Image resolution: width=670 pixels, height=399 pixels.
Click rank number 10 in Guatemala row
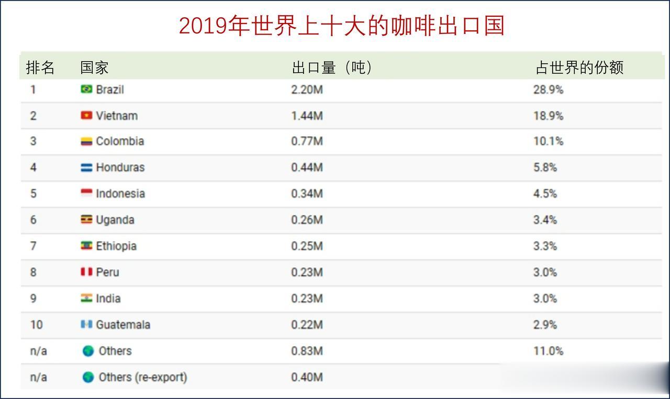[x=36, y=324]
